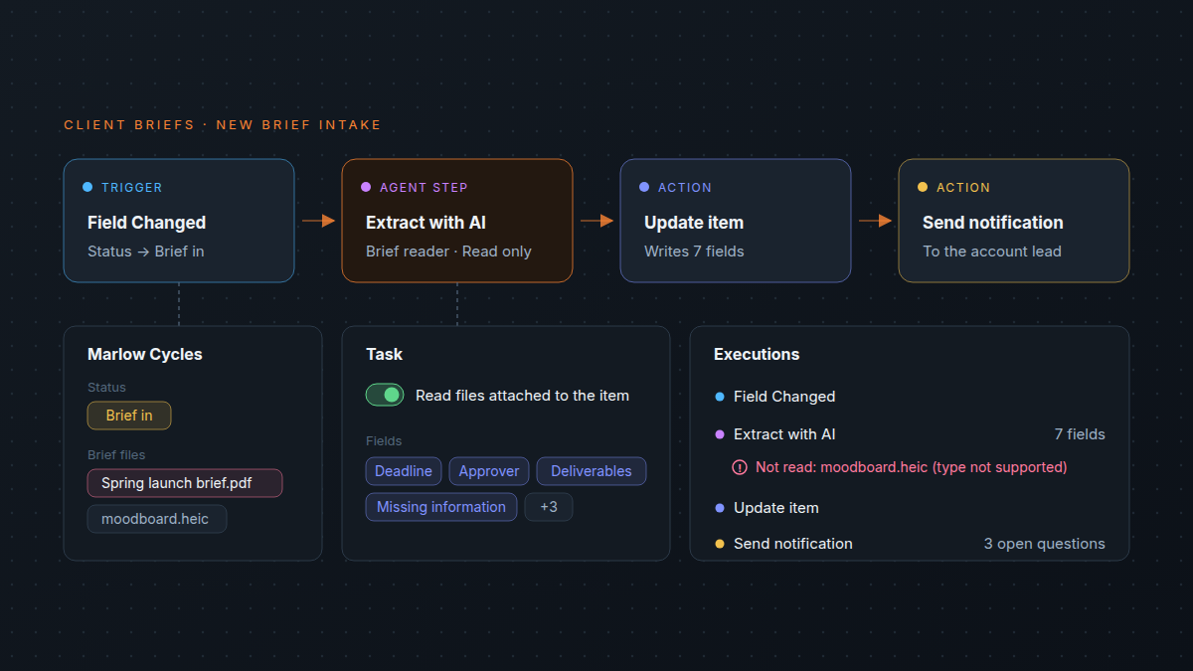Select Update item row in Executions
This screenshot has height=671, width=1193.
pyautogui.click(x=910, y=508)
